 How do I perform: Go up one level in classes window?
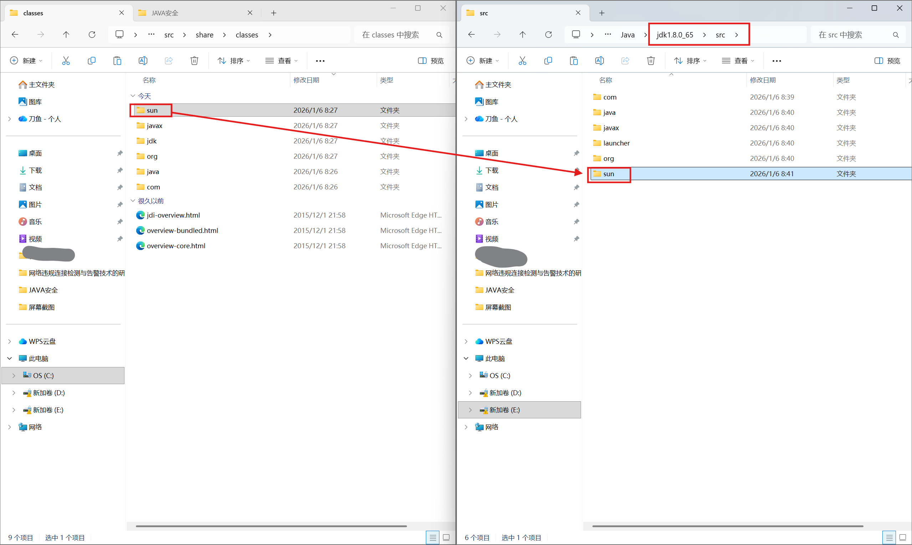point(66,35)
